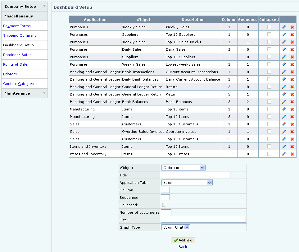Toggle Collapsed for the Bank Balances row
The width and height of the screenshot is (299, 252).
pyautogui.click(x=269, y=101)
